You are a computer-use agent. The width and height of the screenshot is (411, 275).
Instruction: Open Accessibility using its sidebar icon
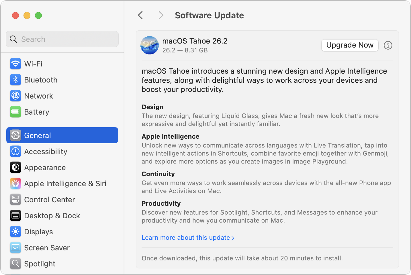point(15,151)
